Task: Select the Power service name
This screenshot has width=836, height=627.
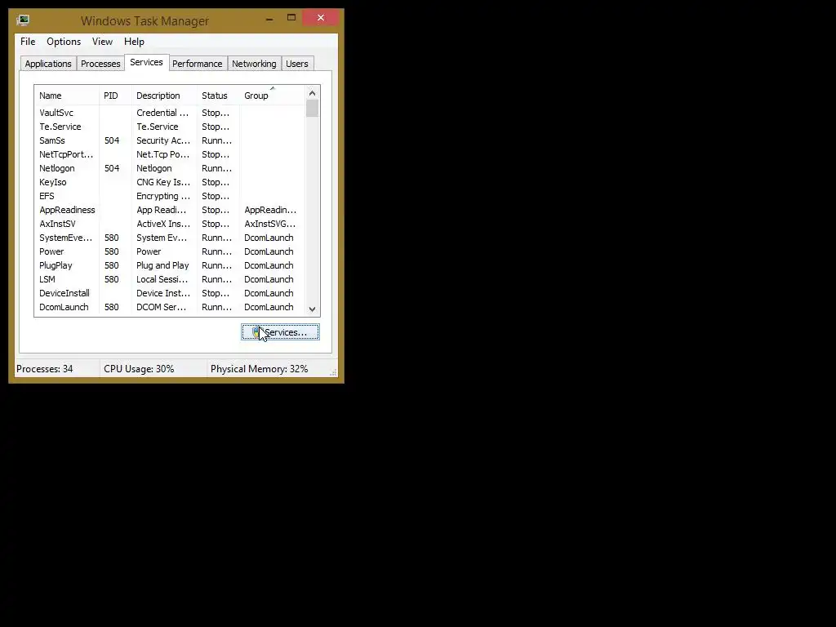Action: (x=51, y=251)
